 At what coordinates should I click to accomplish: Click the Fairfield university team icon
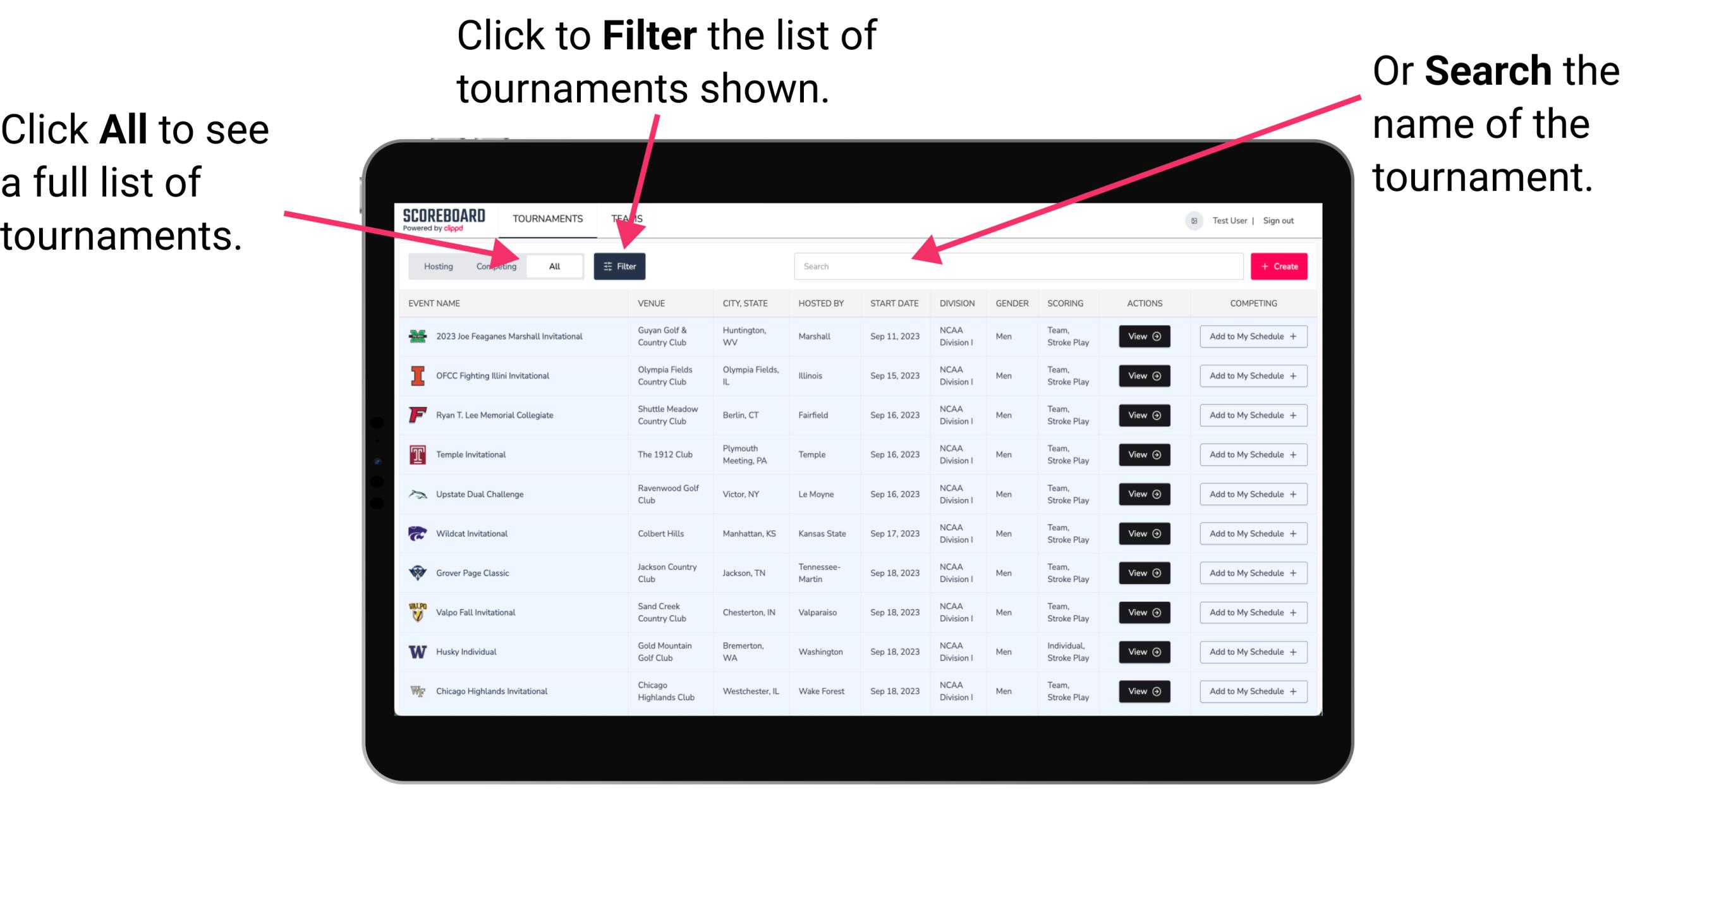click(x=415, y=415)
